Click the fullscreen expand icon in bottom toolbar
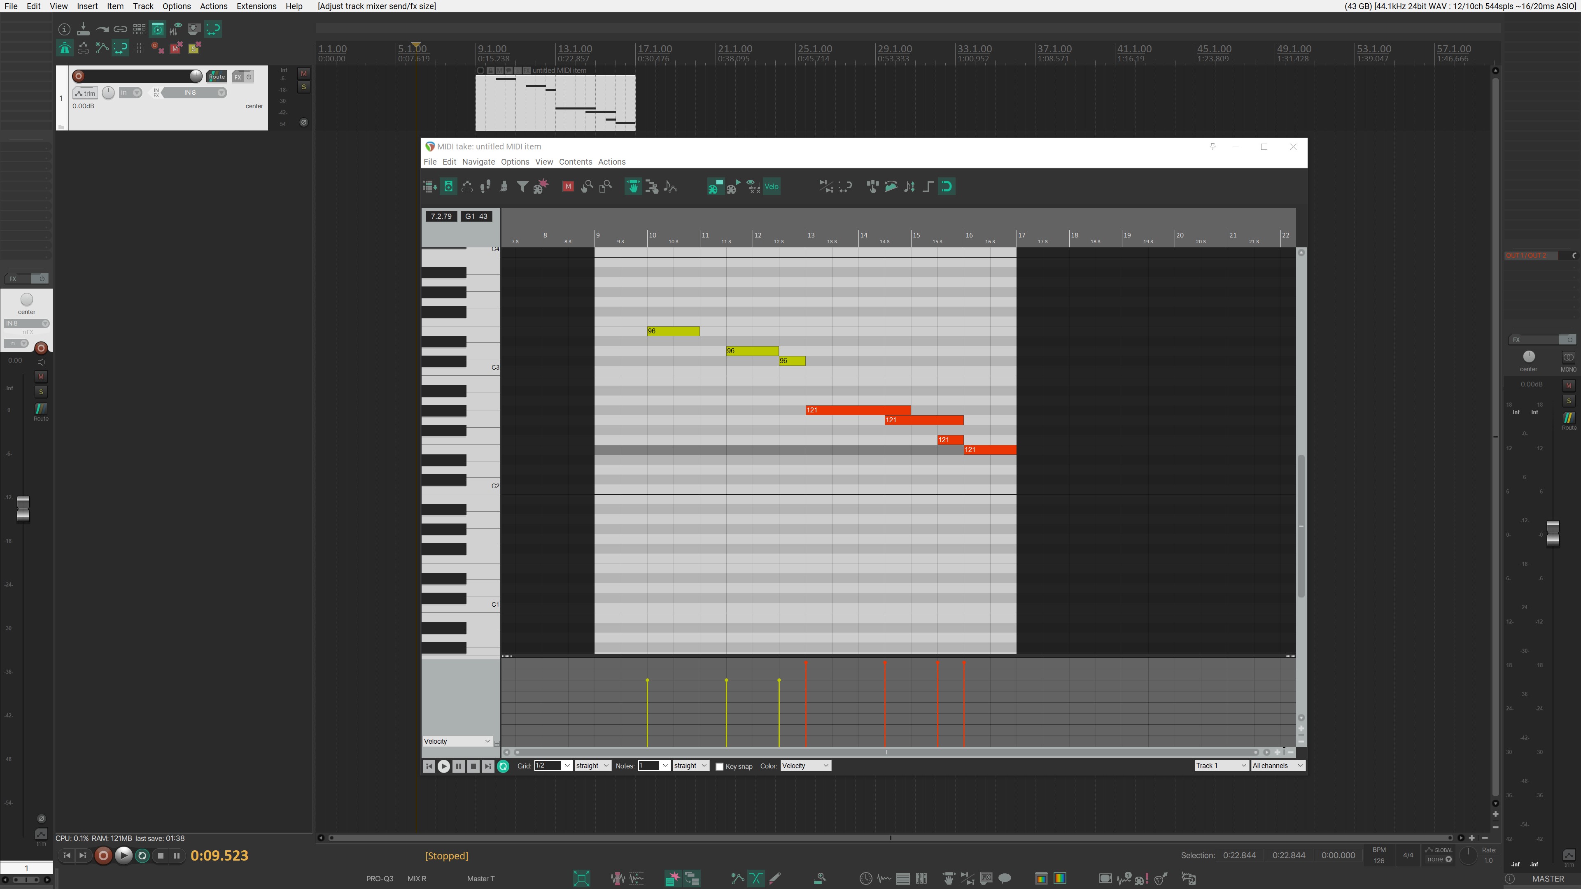 581,879
